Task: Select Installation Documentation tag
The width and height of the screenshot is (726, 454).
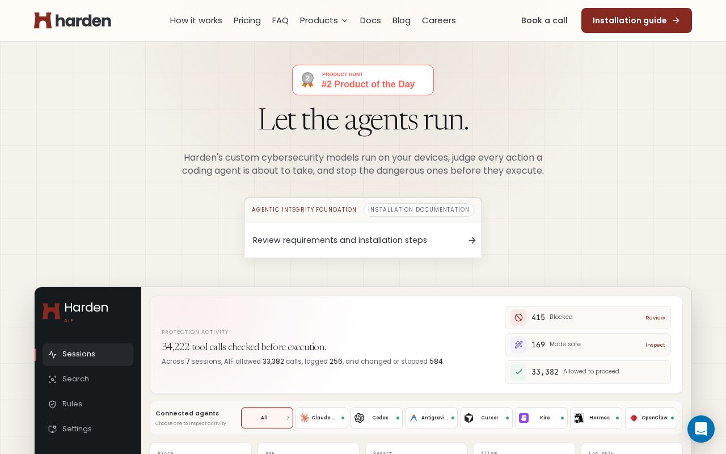Action: tap(419, 210)
